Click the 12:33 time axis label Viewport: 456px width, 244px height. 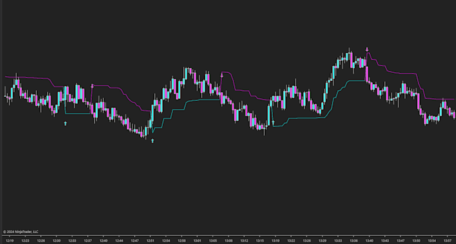(x=72, y=241)
